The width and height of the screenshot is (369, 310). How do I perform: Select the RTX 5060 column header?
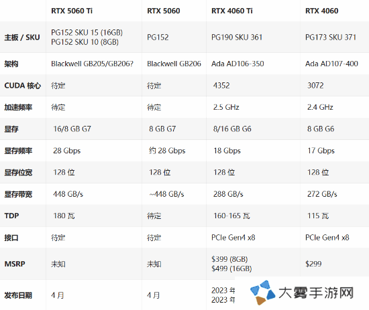click(x=164, y=11)
